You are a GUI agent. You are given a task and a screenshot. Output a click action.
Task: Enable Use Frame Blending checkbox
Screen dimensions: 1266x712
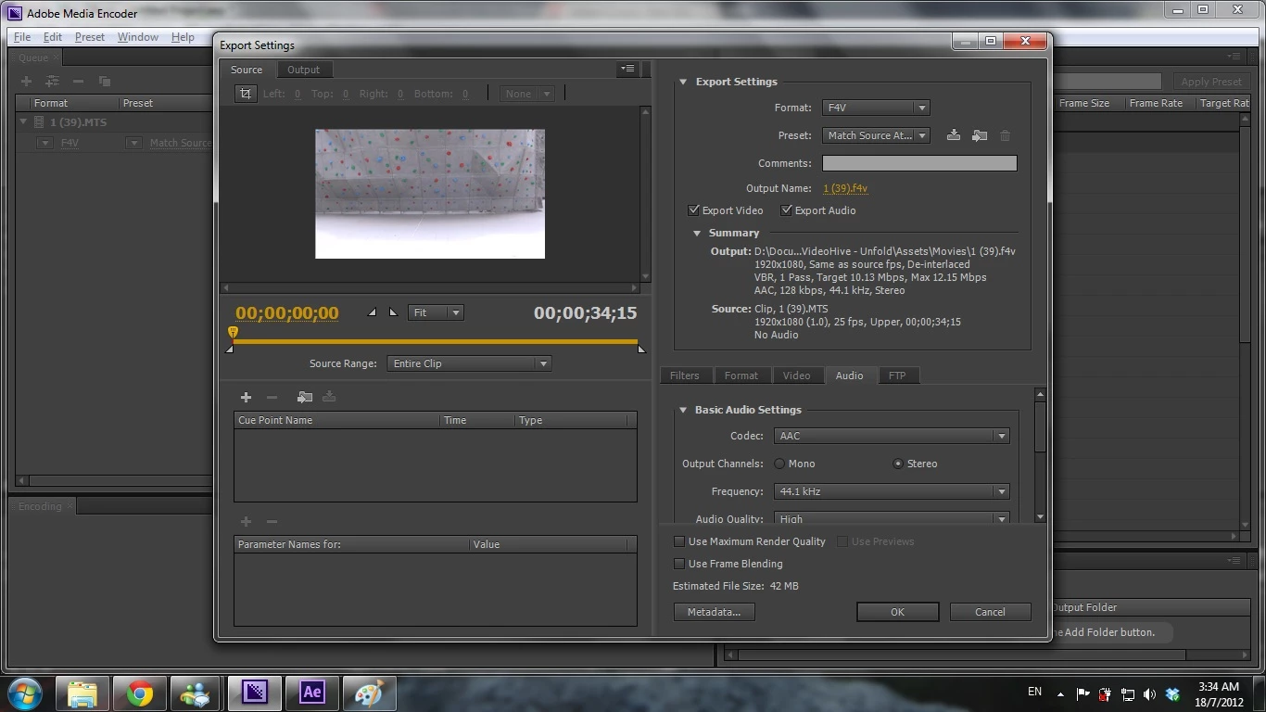coord(679,564)
